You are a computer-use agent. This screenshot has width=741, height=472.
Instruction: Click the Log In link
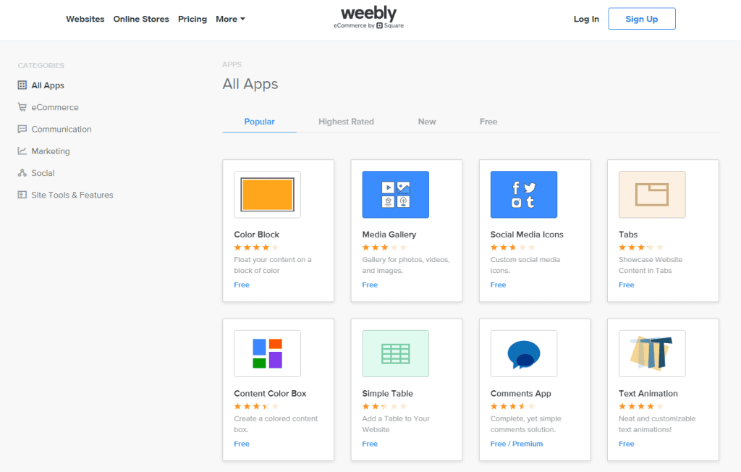pyautogui.click(x=586, y=19)
